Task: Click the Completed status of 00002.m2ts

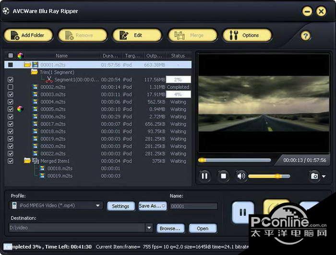Action: 178,87
